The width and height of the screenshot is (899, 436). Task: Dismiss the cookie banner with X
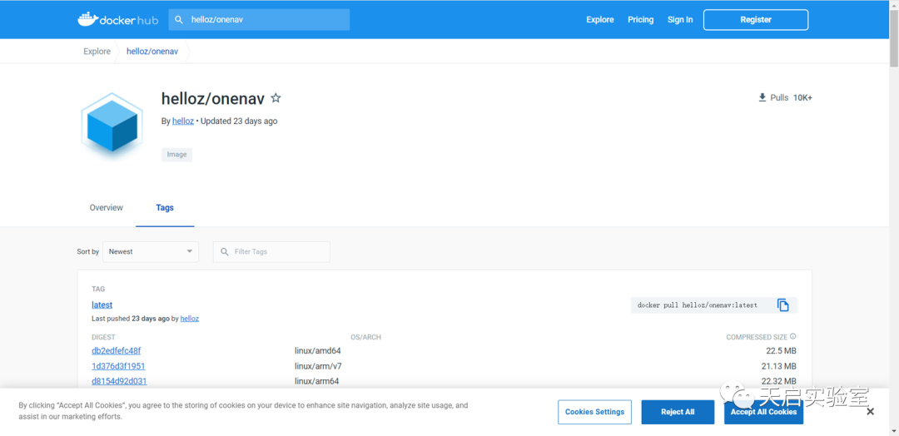(871, 411)
